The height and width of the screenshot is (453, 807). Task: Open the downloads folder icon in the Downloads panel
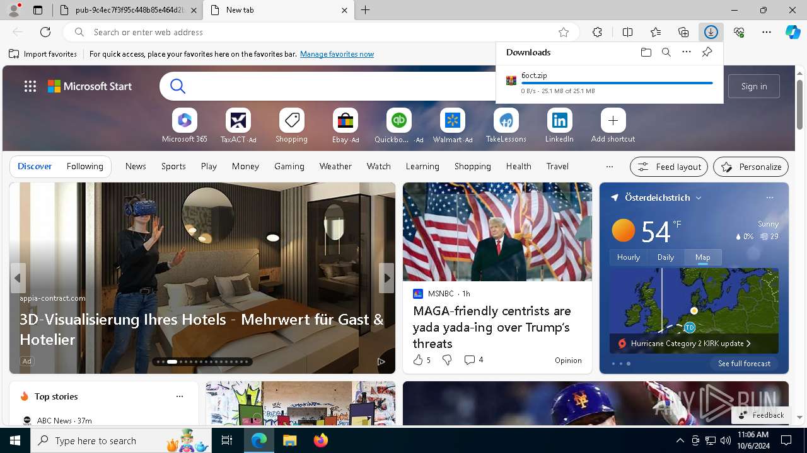coord(646,52)
